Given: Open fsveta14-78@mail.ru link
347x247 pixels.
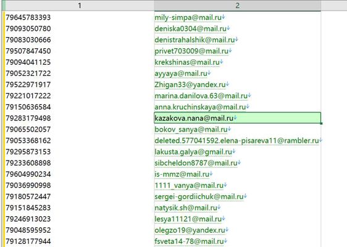Looking at the screenshot, I should coord(189,241).
